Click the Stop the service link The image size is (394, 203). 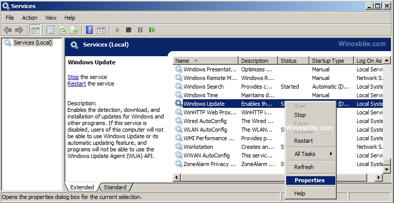coord(73,77)
